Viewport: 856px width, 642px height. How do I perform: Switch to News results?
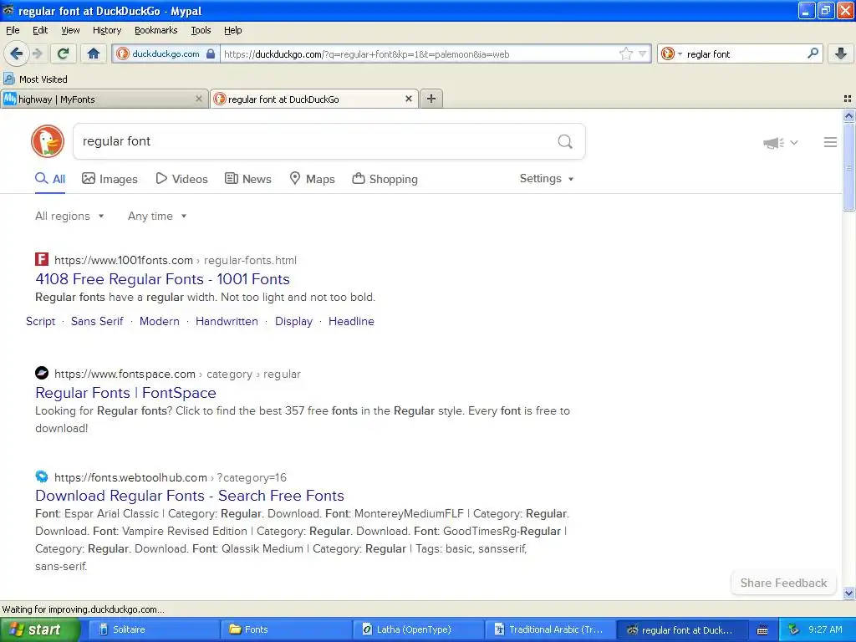pyautogui.click(x=247, y=179)
